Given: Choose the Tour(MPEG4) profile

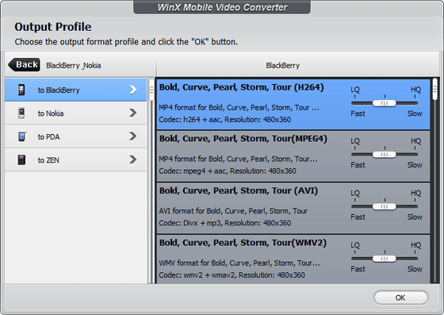Looking at the screenshot, I should [x=293, y=156].
